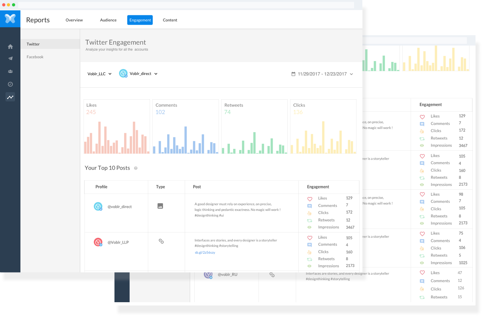Click link icon in @voblr_RU row

tap(272, 275)
